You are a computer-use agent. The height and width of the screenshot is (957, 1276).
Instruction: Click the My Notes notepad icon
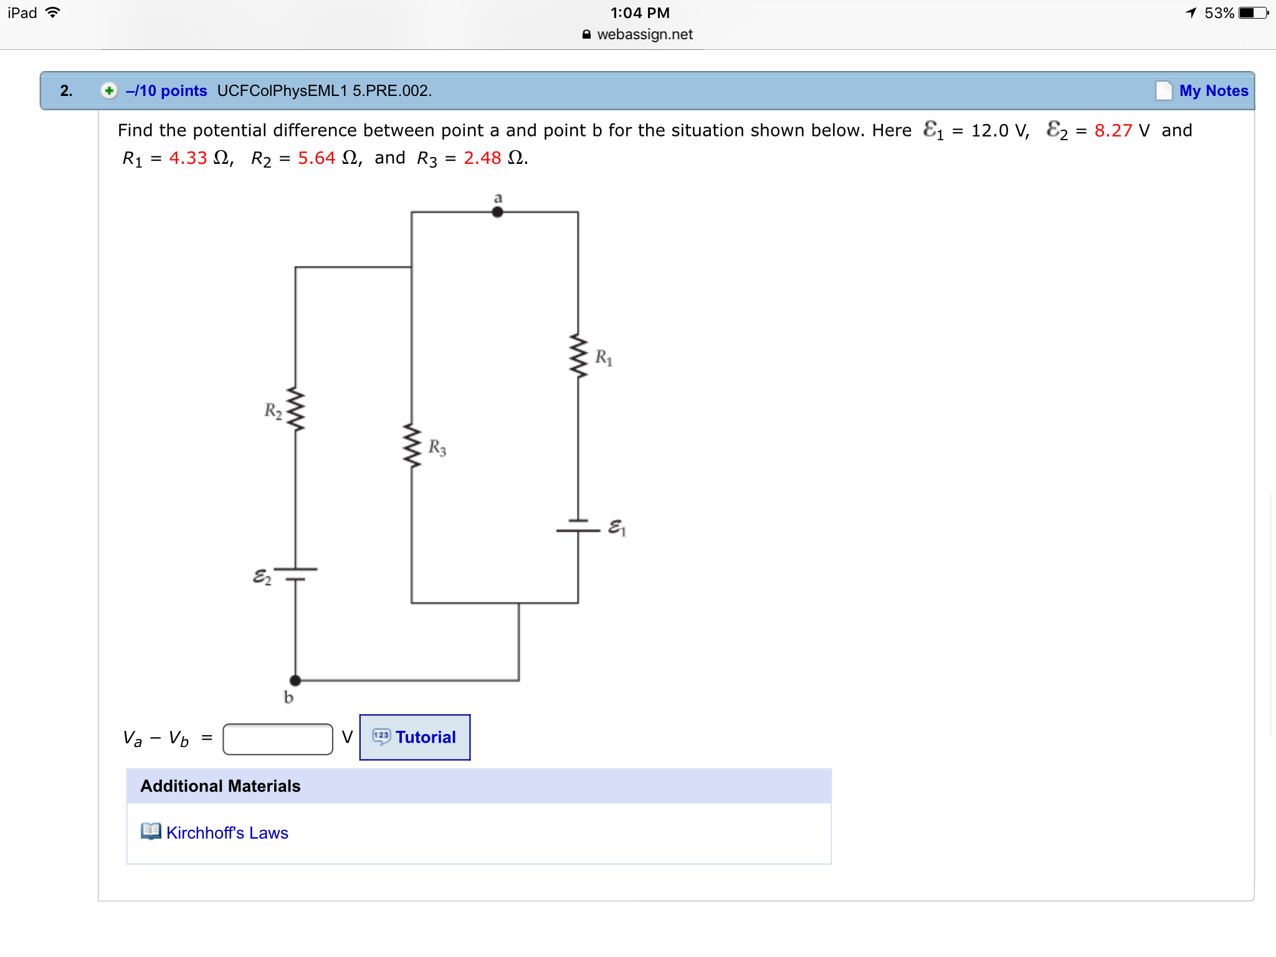1164,90
